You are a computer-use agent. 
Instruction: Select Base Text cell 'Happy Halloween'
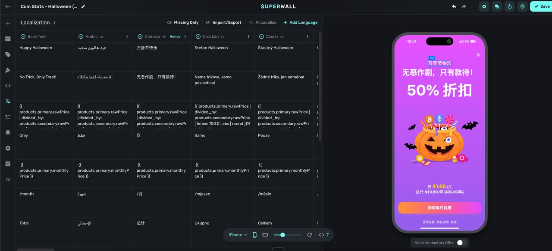click(45, 57)
